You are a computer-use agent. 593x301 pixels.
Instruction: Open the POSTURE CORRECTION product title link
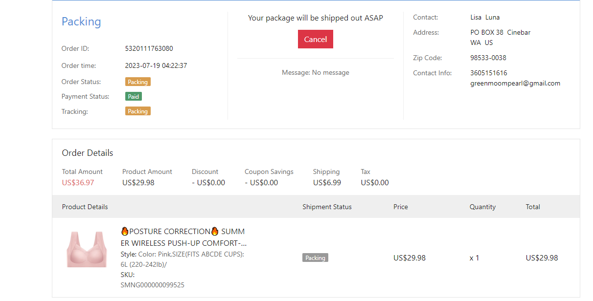[183, 237]
